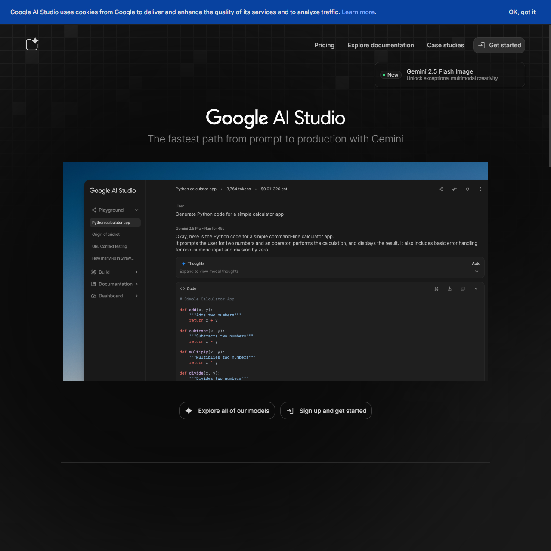This screenshot has height=551, width=551.
Task: Click the share icon above the prompt
Action: pos(440,189)
